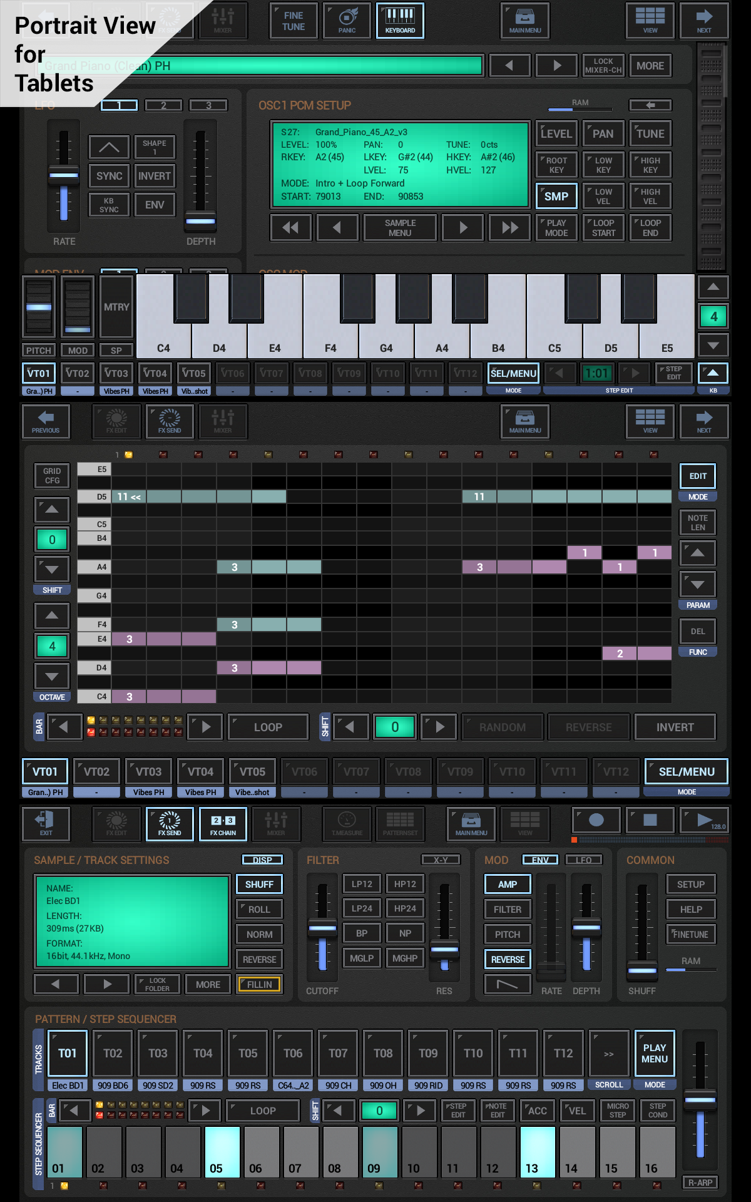
Task: Open the Sample Menu
Action: (x=400, y=227)
